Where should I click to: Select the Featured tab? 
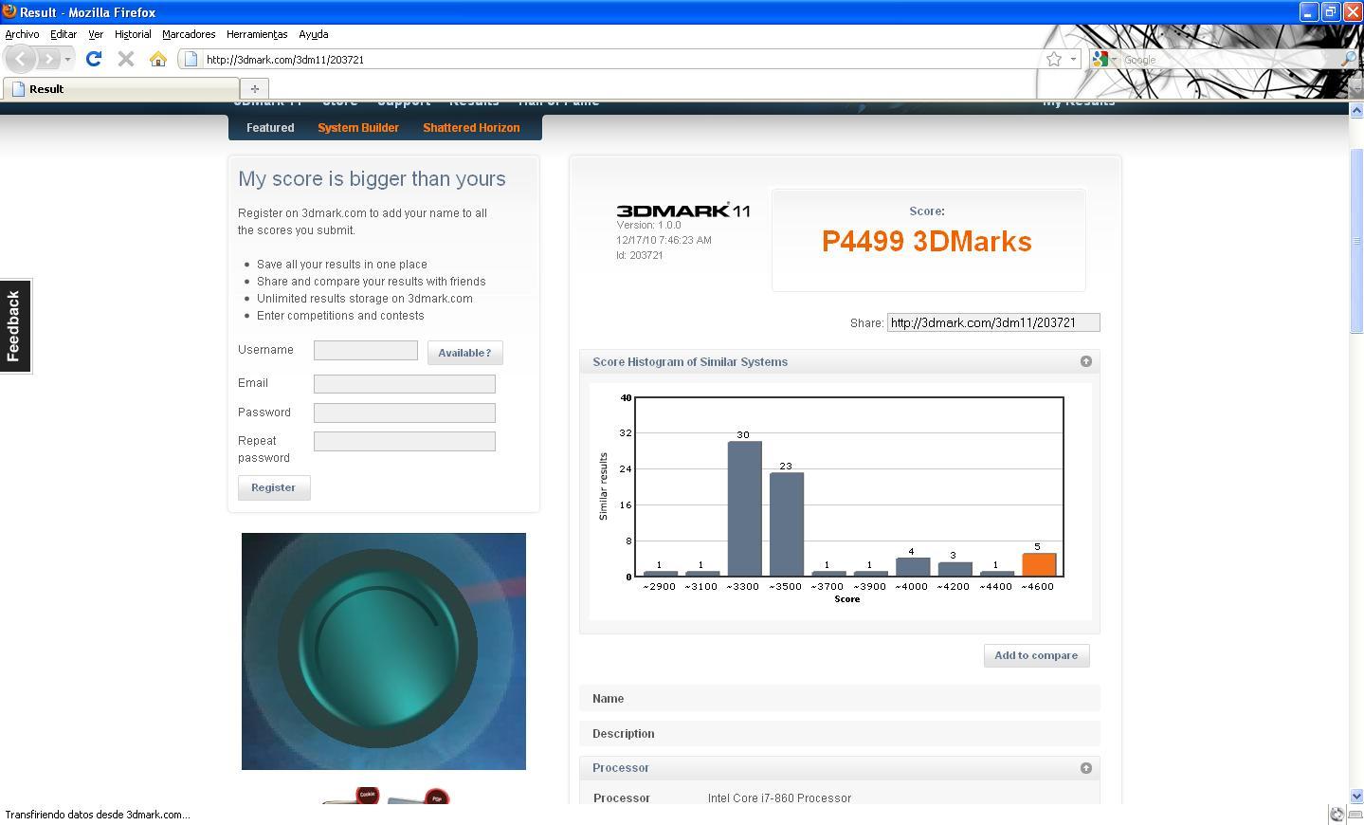[270, 127]
